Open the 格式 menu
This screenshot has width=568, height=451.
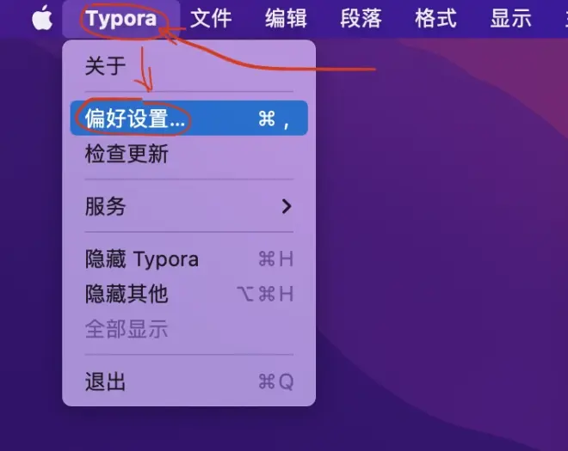435,18
